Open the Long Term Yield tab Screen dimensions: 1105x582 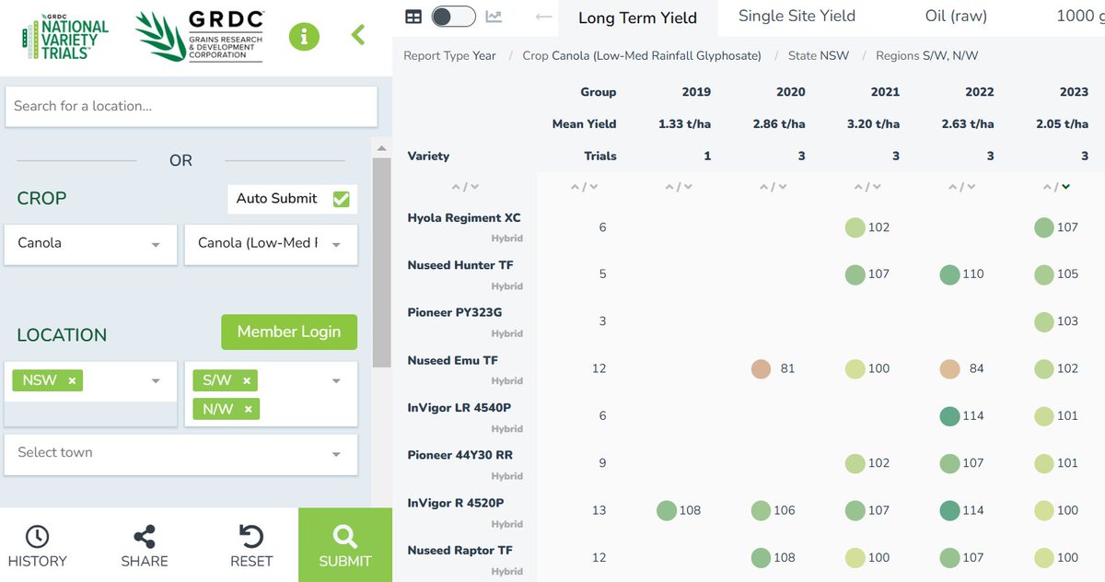click(x=637, y=17)
